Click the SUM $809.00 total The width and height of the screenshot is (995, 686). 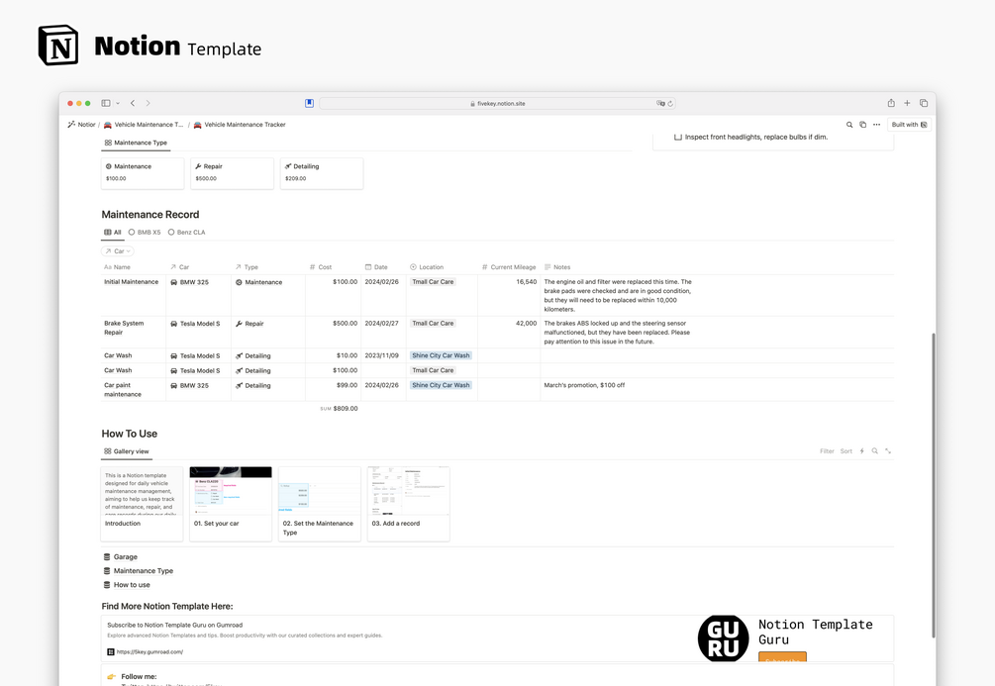[339, 409]
